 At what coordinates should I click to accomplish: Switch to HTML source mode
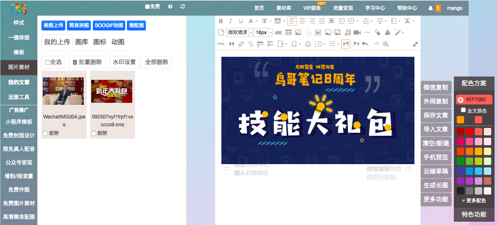221,44
